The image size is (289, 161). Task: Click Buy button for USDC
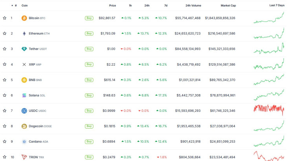pos(89,111)
